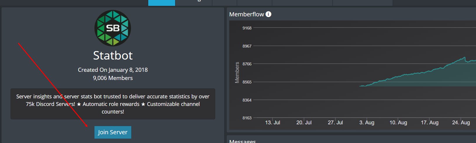Click the "10. Aug" date axis label

coord(398,123)
